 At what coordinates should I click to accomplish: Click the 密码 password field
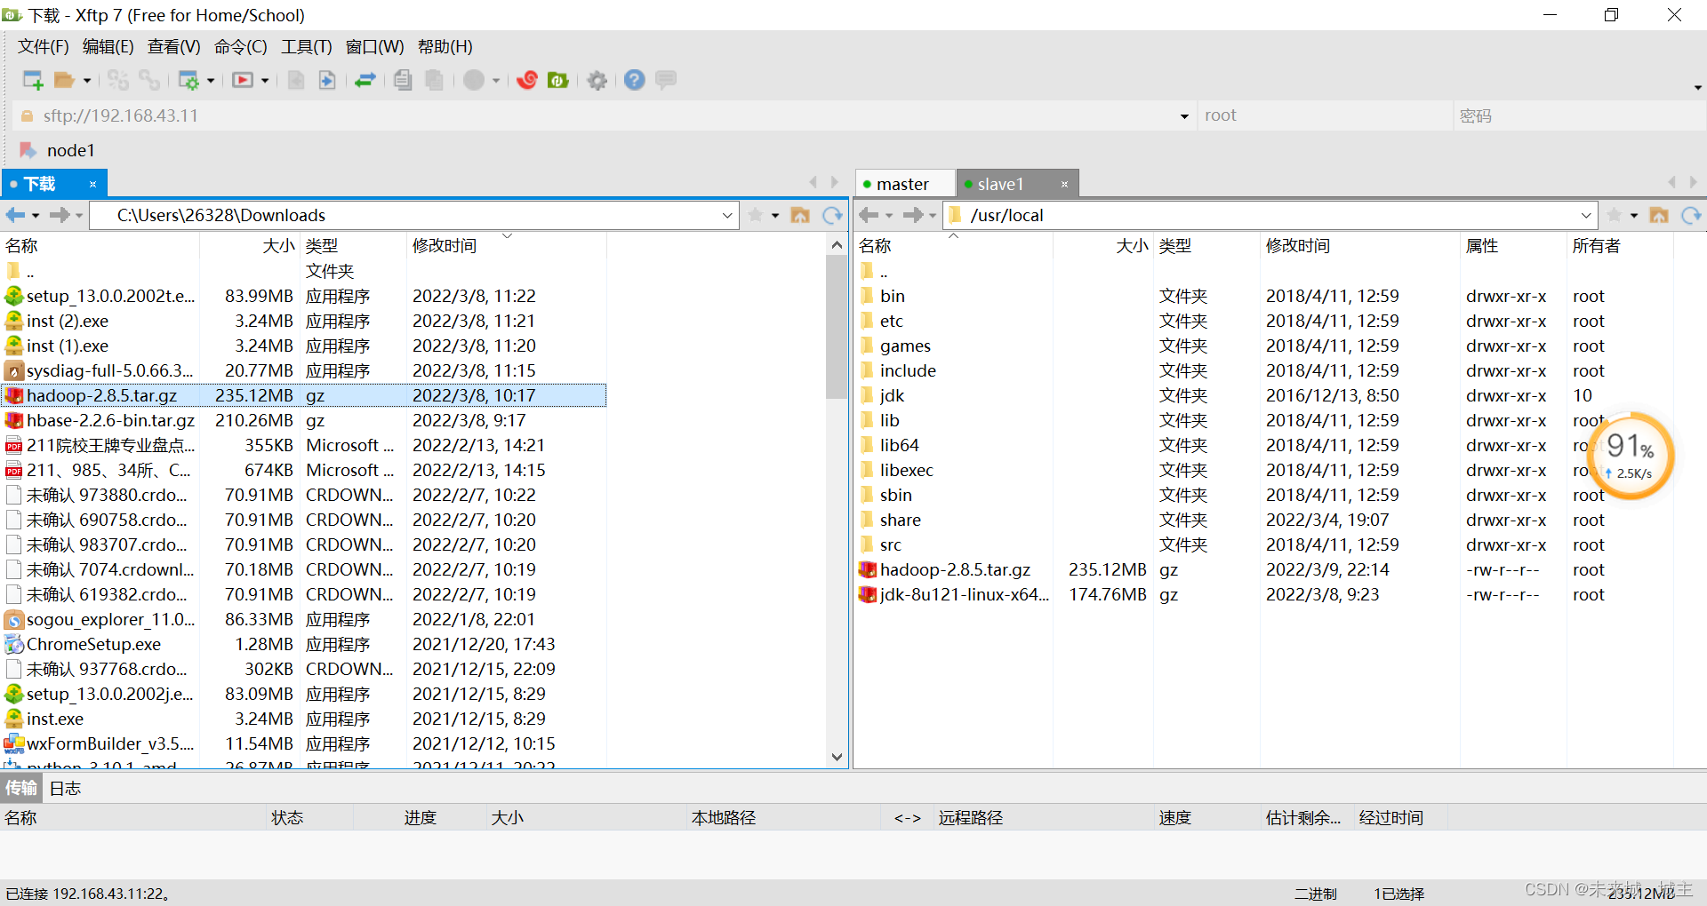coord(1579,115)
